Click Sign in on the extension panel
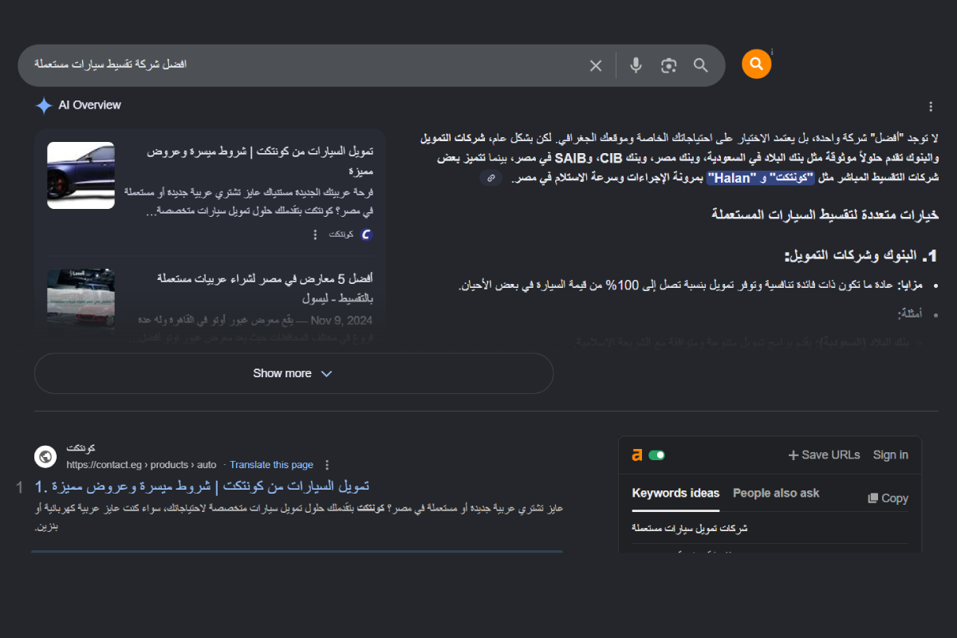 pyautogui.click(x=890, y=455)
